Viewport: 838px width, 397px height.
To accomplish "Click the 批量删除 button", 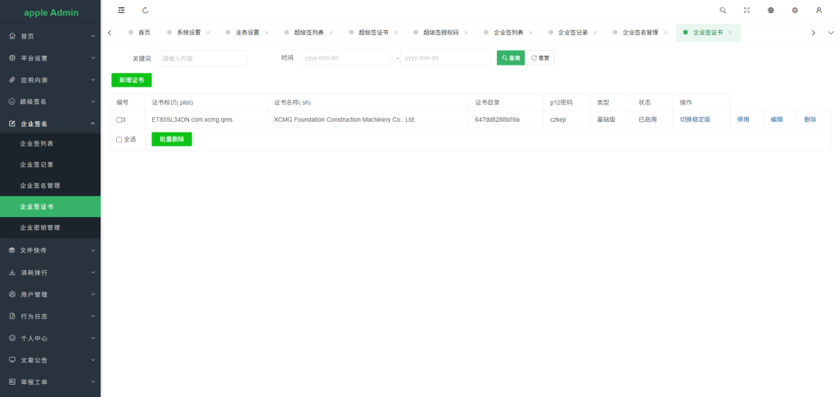I will 172,139.
